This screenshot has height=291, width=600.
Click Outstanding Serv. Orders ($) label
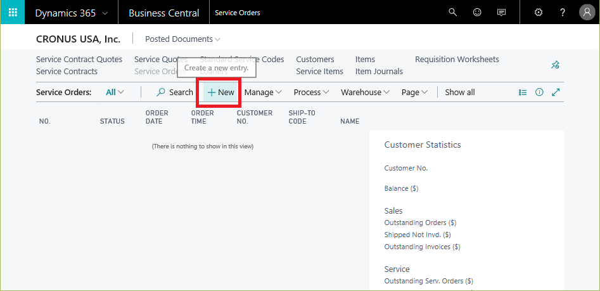pyautogui.click(x=428, y=281)
